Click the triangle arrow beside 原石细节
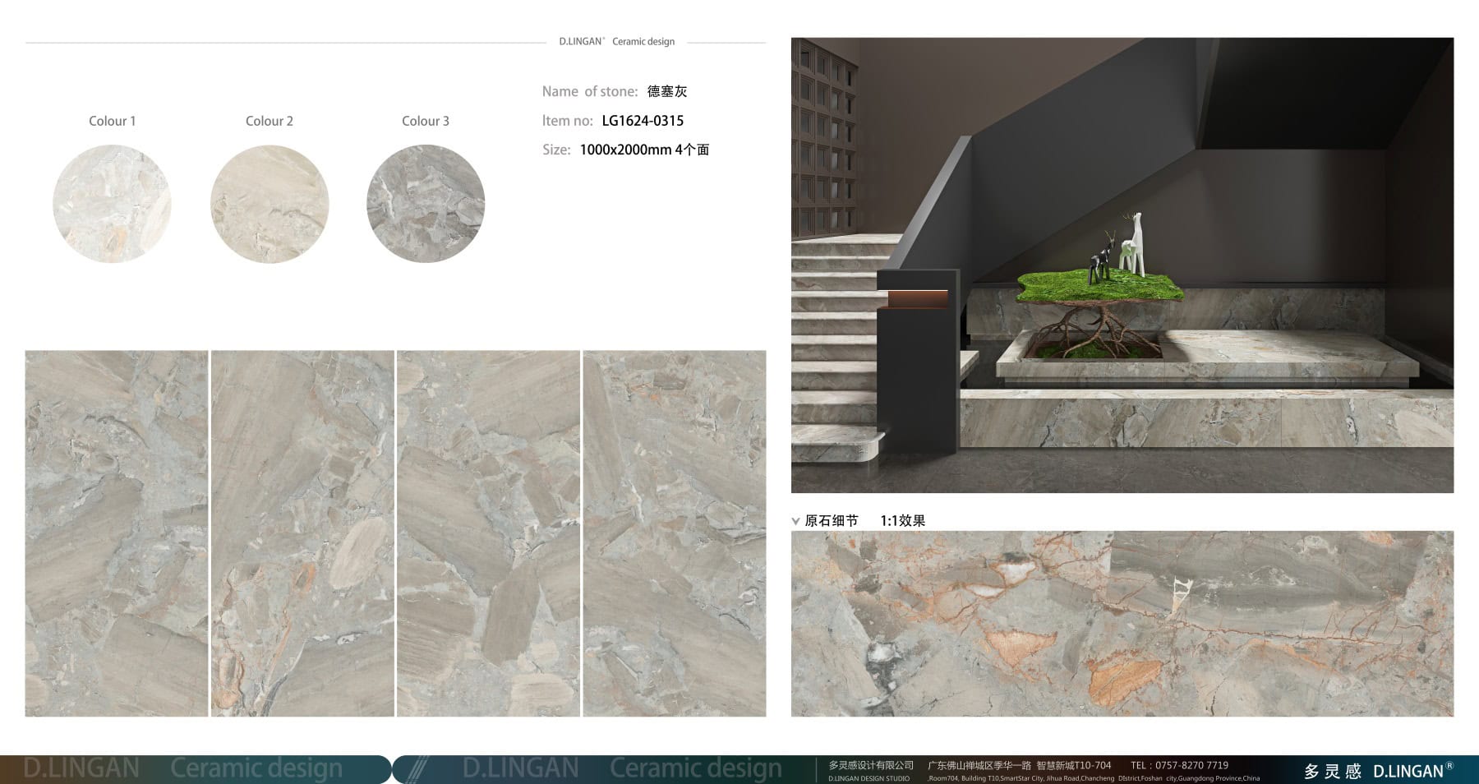This screenshot has height=784, width=1479. (x=795, y=521)
